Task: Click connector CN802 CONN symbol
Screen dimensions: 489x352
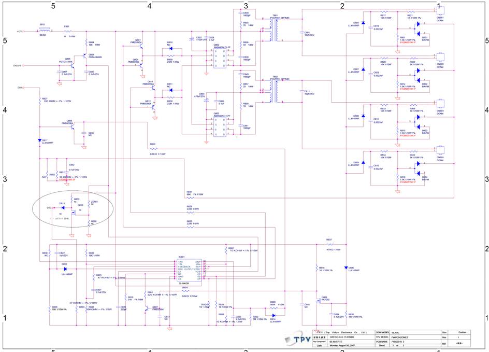Action: (440, 58)
